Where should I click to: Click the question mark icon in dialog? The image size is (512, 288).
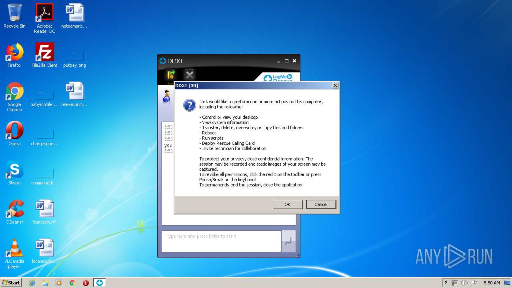click(189, 105)
